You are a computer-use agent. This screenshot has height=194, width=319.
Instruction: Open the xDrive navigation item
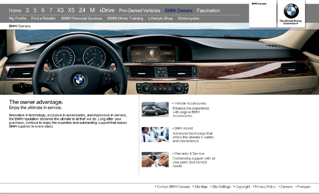[107, 10]
